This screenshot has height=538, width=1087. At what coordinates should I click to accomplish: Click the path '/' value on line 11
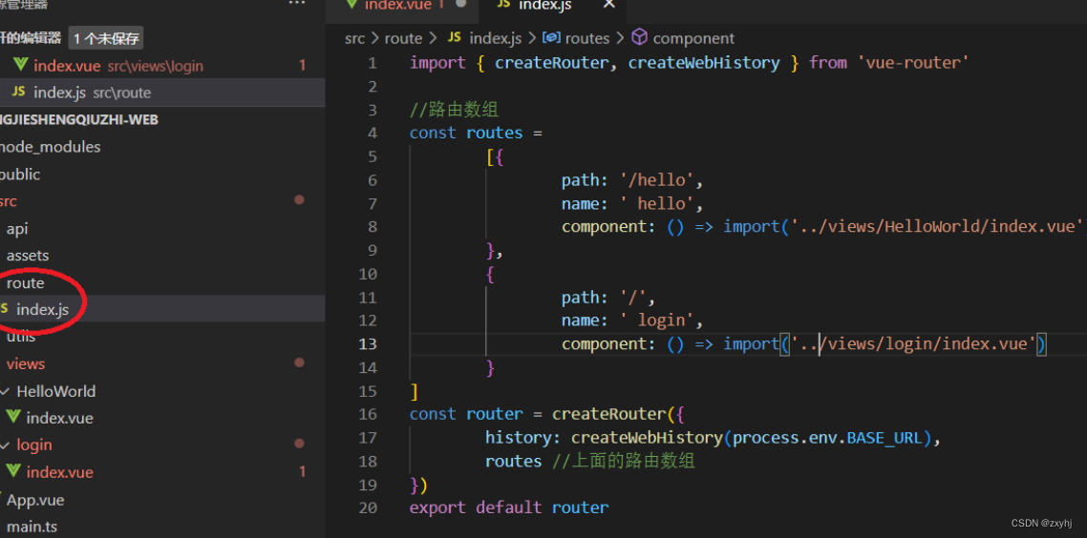[x=632, y=298]
